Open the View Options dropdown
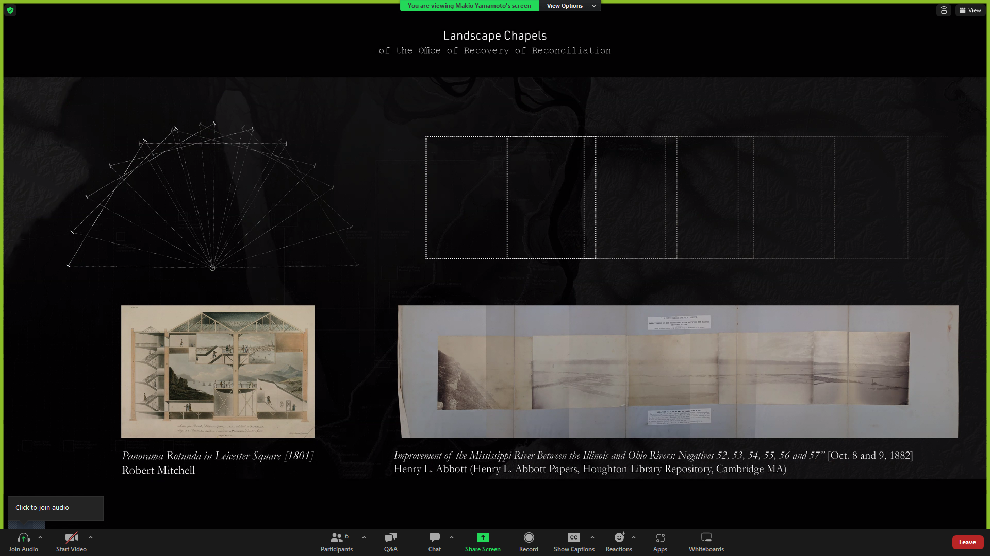The image size is (990, 556). point(570,6)
